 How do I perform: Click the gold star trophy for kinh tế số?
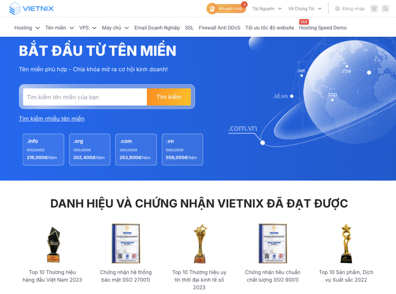200,243
